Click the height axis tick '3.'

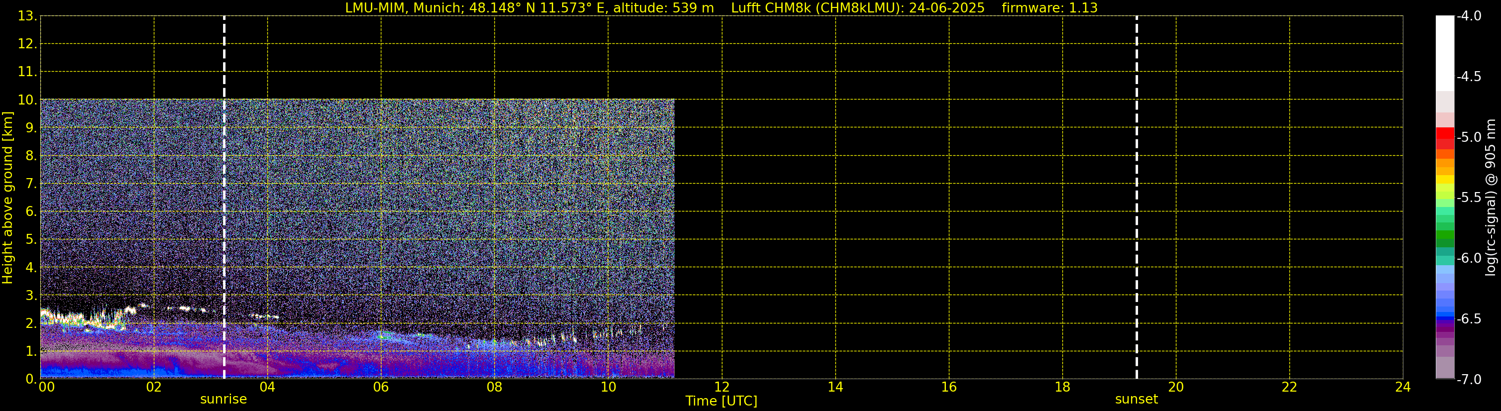pos(30,295)
